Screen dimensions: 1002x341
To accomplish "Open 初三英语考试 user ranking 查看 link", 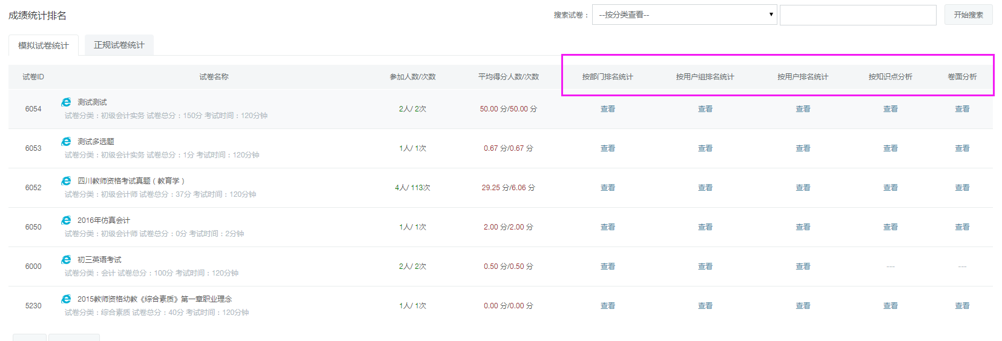I will (x=803, y=267).
